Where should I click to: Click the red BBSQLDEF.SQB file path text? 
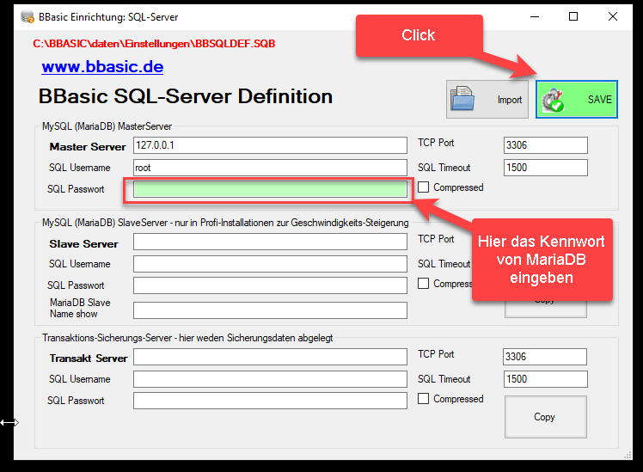click(x=154, y=44)
